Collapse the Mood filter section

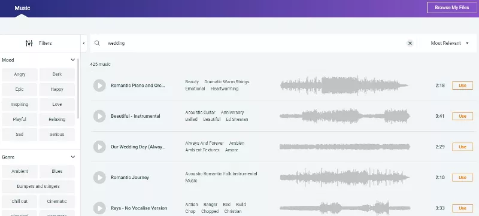point(72,60)
